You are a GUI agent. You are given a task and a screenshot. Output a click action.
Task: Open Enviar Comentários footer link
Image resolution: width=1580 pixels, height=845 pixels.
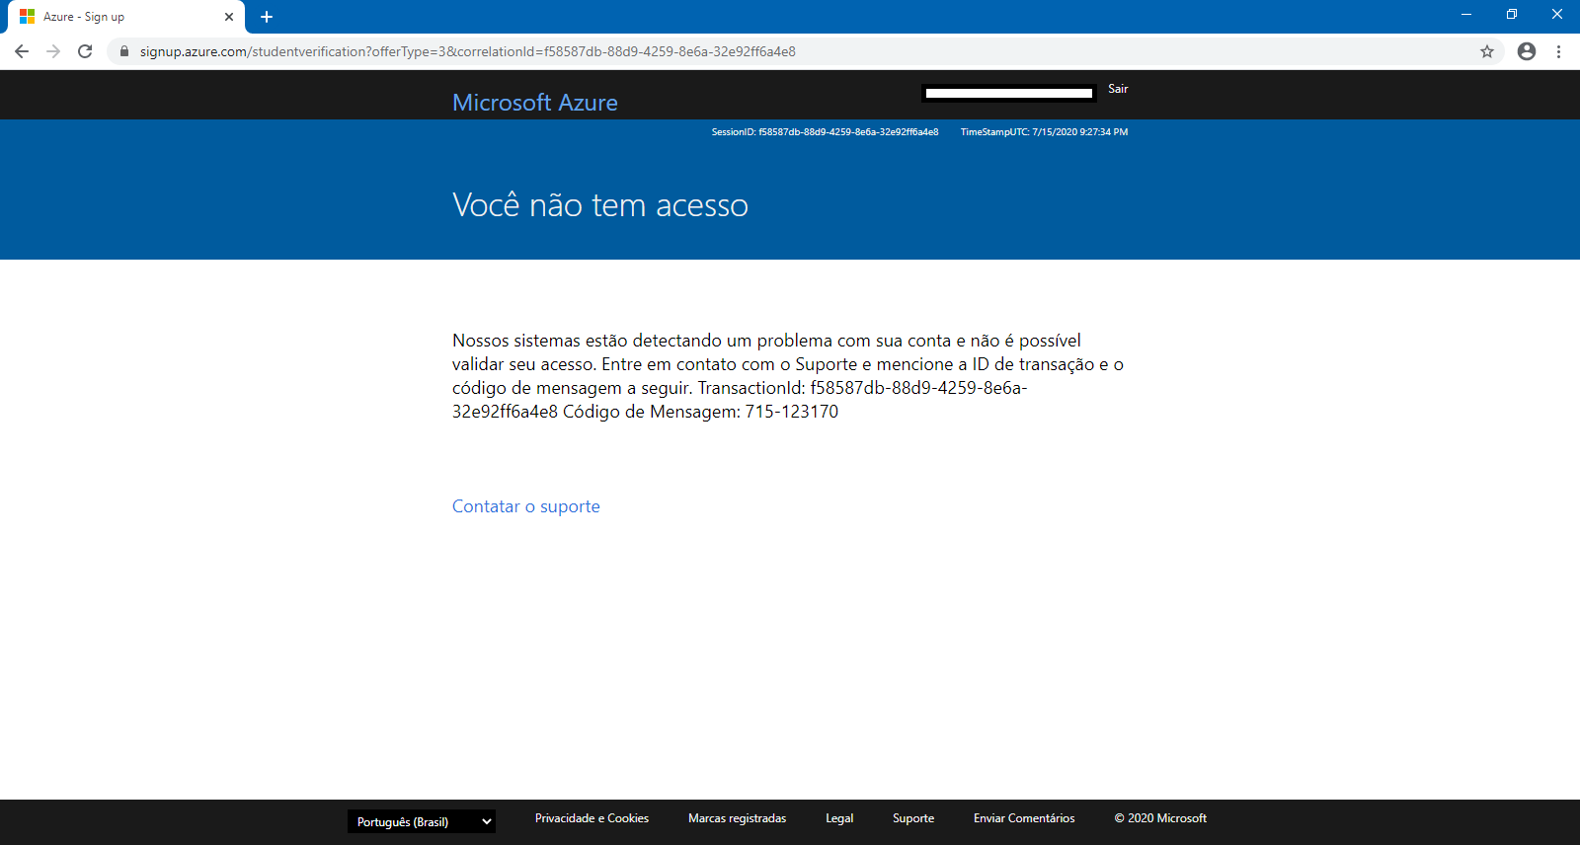pyautogui.click(x=1024, y=818)
